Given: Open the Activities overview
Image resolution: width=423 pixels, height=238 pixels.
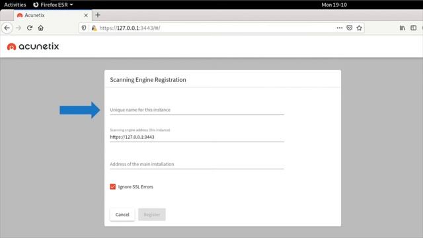Looking at the screenshot, I should (15, 5).
